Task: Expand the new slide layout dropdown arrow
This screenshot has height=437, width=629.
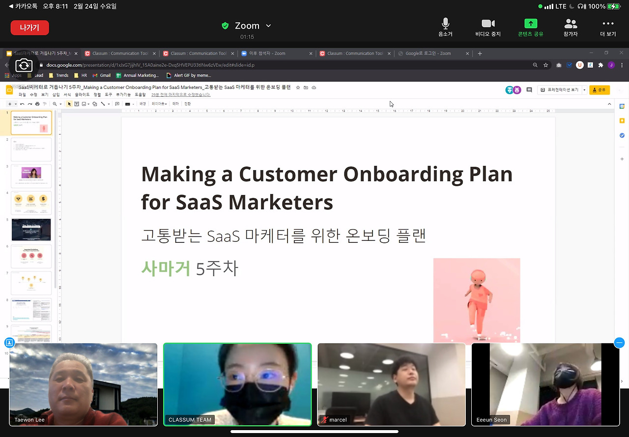Action: pyautogui.click(x=16, y=104)
